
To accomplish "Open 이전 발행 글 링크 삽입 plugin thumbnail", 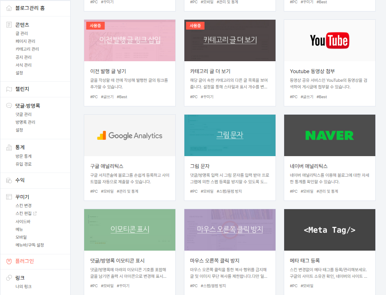I will click(130, 40).
